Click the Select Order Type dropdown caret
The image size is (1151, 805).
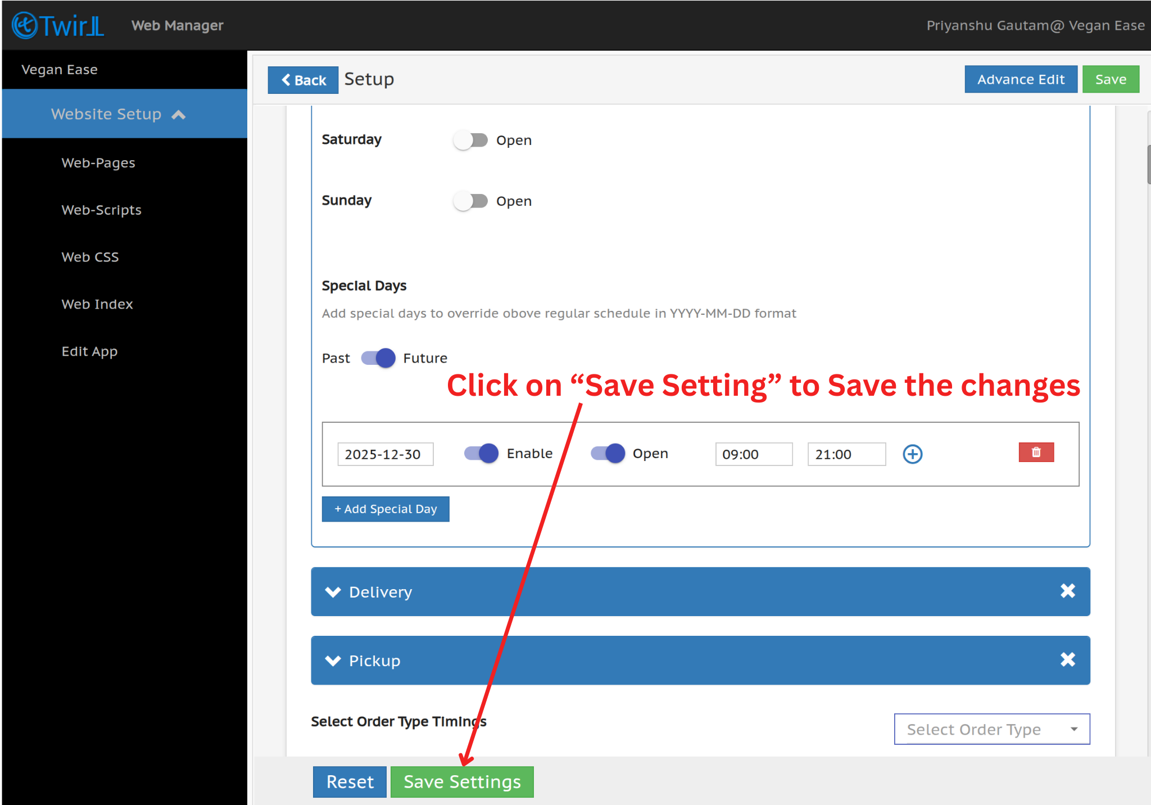(1074, 729)
